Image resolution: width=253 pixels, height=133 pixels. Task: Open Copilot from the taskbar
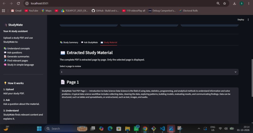tap(101, 129)
